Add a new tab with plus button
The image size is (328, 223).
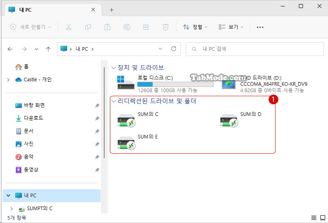coord(112,10)
